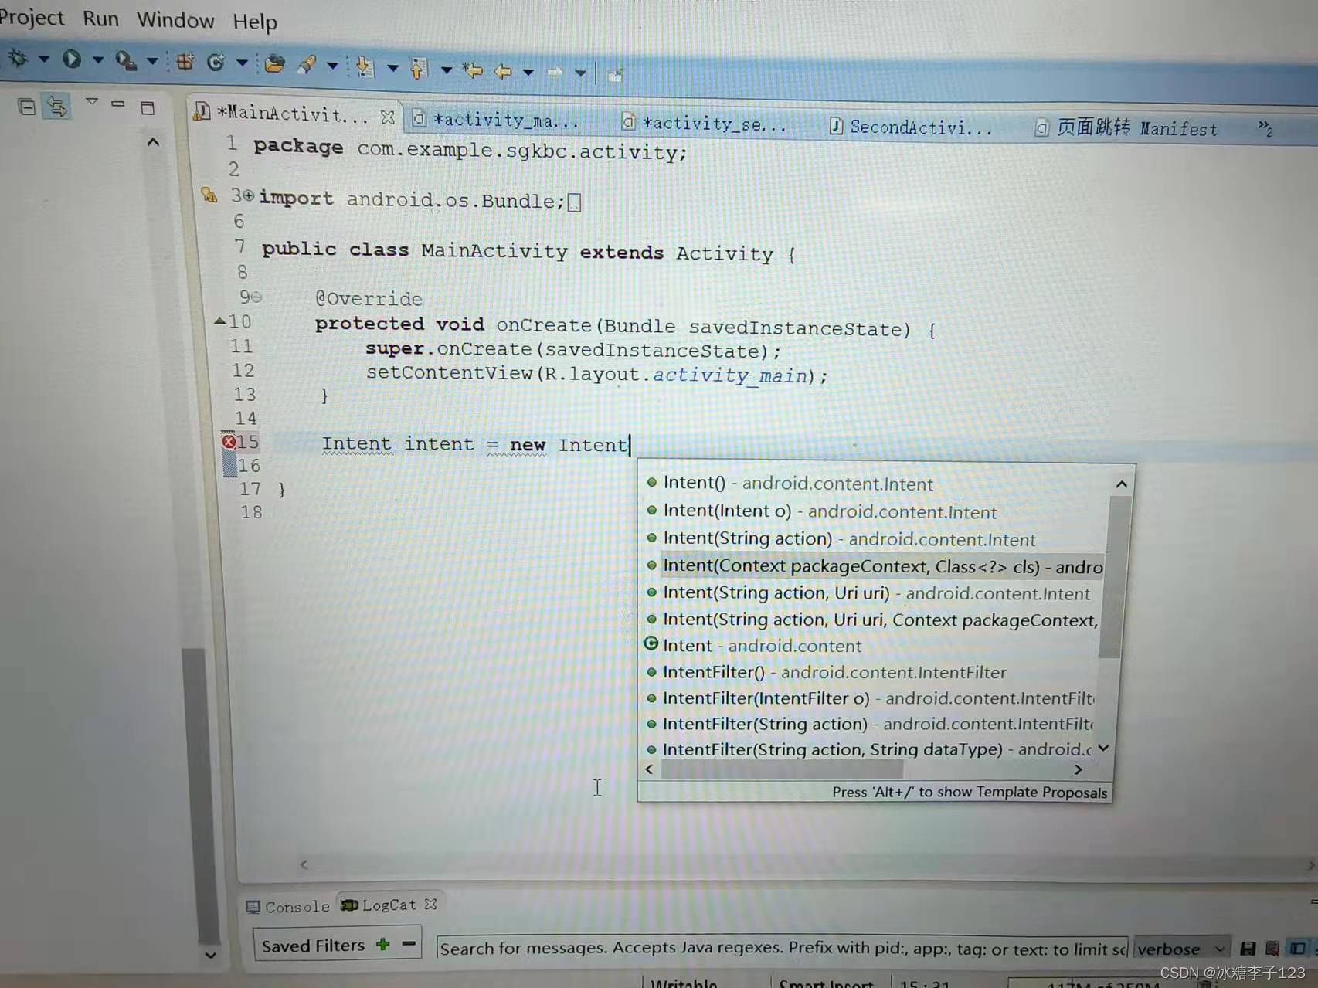The width and height of the screenshot is (1318, 988).
Task: Select Intent(Context packageContext, Class<?> cls) proposal
Action: (x=875, y=566)
